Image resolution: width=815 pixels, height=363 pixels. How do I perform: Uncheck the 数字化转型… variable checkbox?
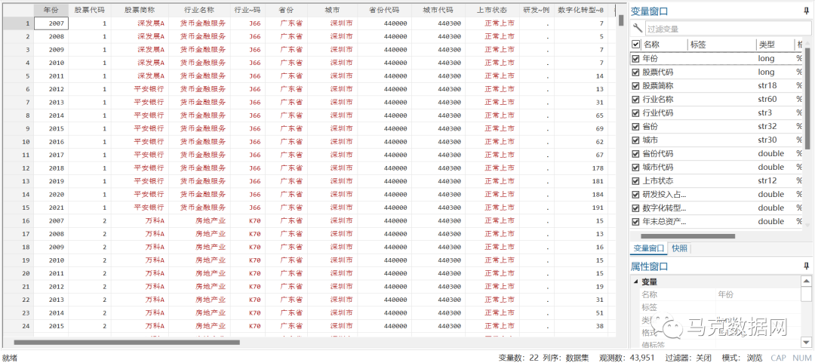(635, 208)
